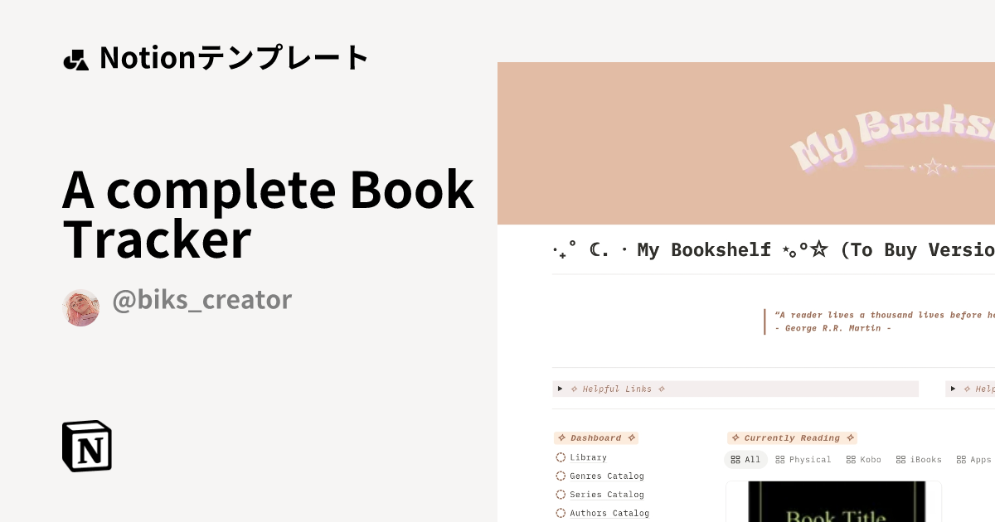This screenshot has height=522, width=995.
Task: Open the Series Catalog link
Action: [x=606, y=494]
